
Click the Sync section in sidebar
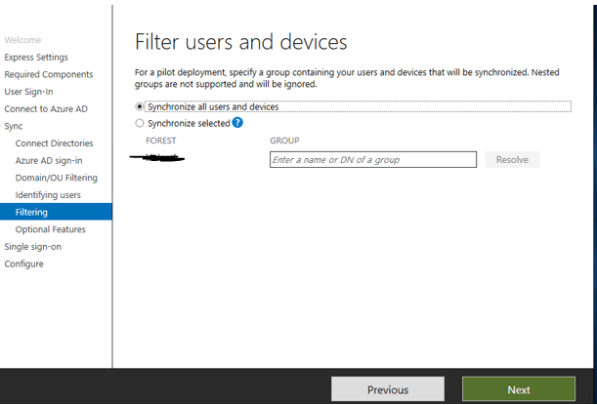coord(13,126)
